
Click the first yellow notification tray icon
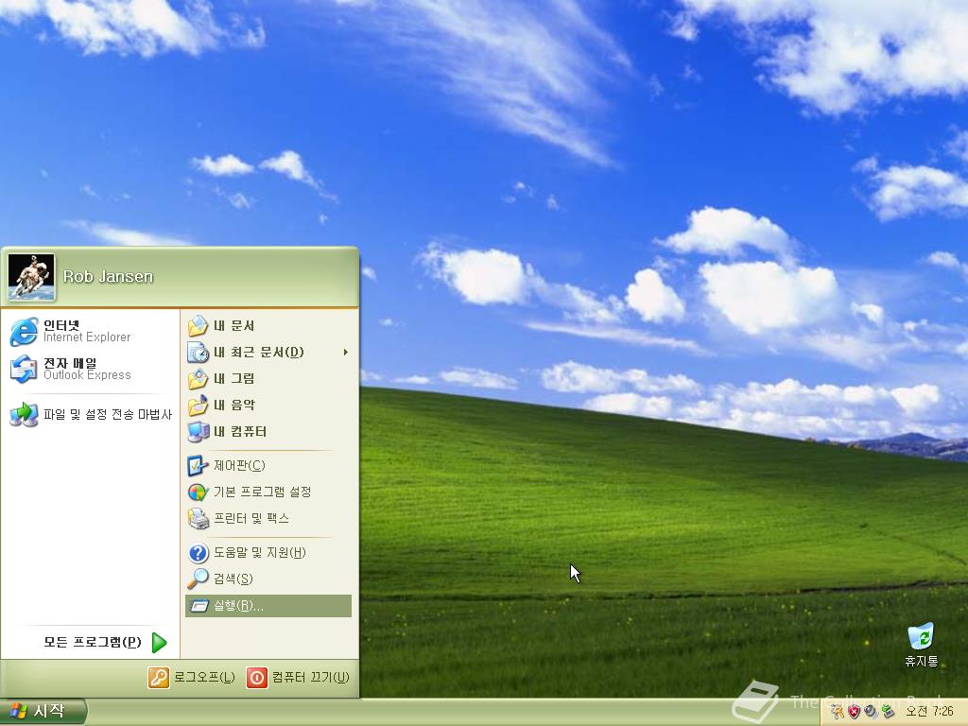pyautogui.click(x=838, y=711)
